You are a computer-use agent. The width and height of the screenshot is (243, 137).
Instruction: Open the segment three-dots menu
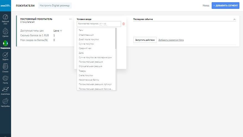point(70,19)
